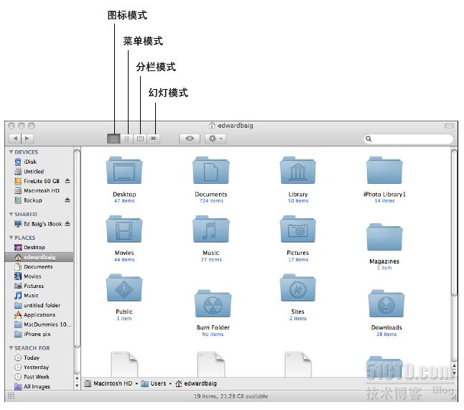Select the Magazines folder icon

click(x=384, y=237)
